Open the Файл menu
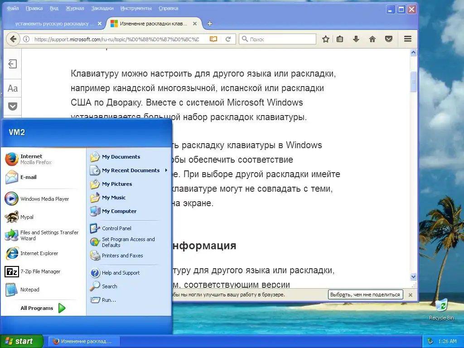Image resolution: width=464 pixels, height=348 pixels. pos(13,8)
